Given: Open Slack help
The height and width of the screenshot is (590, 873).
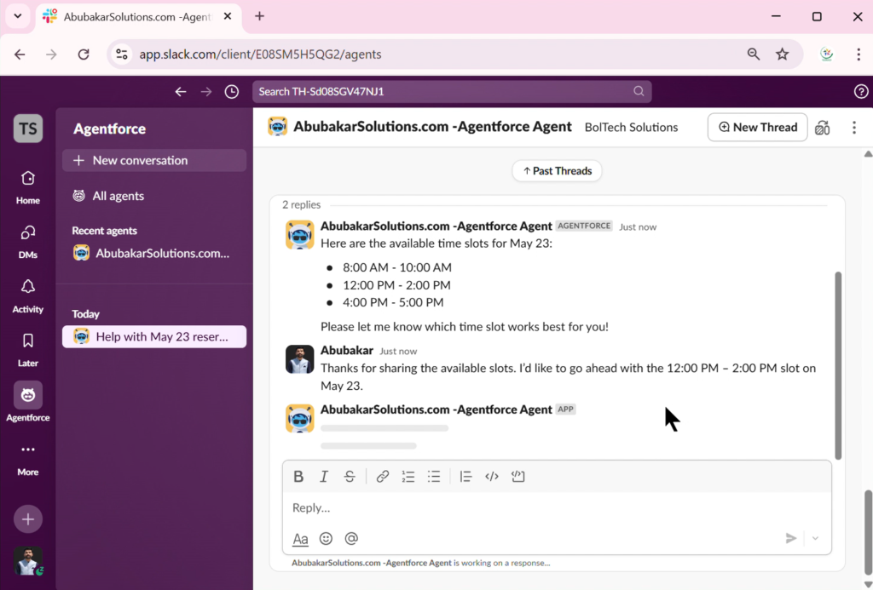Looking at the screenshot, I should 861,92.
